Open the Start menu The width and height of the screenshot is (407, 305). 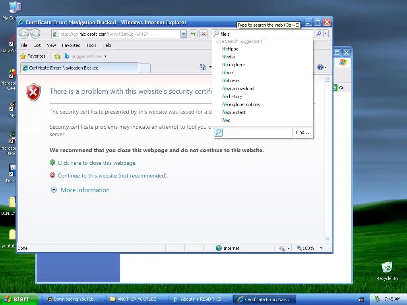click(19, 299)
